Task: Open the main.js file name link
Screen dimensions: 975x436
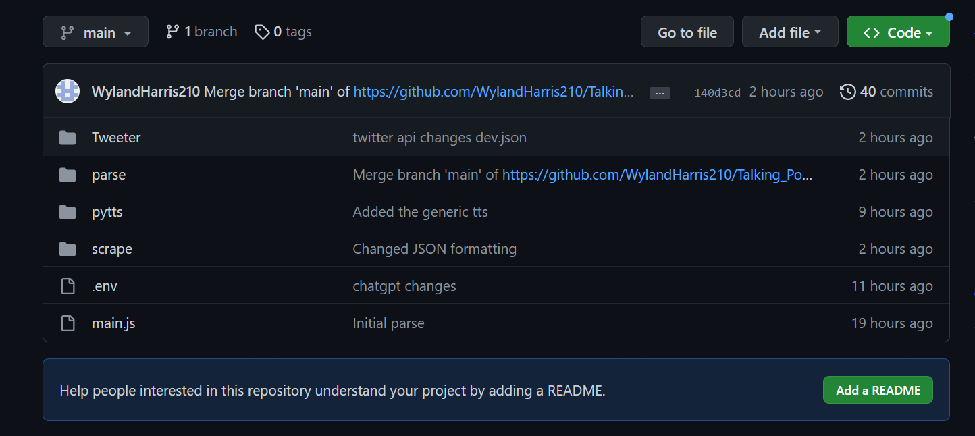Action: (x=113, y=323)
